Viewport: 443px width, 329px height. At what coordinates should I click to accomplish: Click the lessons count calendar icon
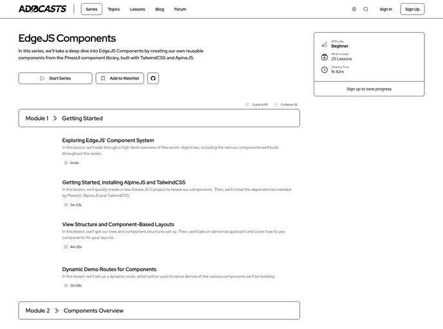tap(325, 57)
